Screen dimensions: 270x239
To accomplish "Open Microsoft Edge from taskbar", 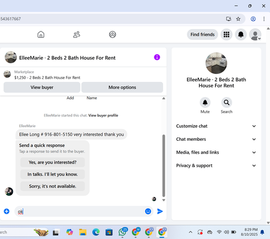I will (x=96, y=232).
